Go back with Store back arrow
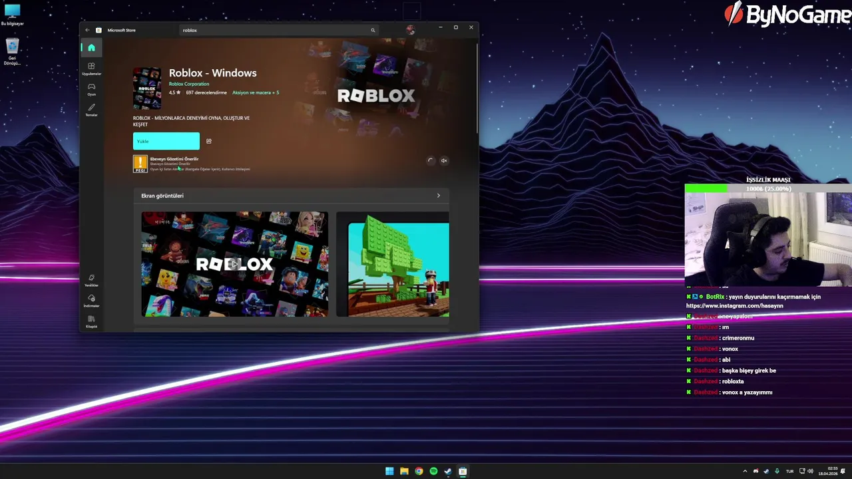 [x=87, y=30]
